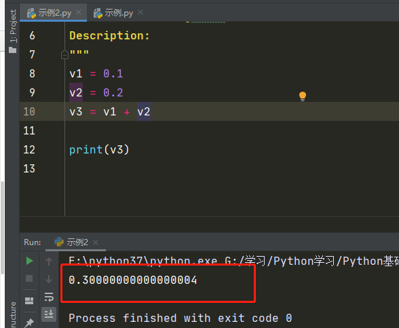The width and height of the screenshot is (399, 328).
Task: Click the yellow lightbulb intention icon
Action: coord(303,96)
